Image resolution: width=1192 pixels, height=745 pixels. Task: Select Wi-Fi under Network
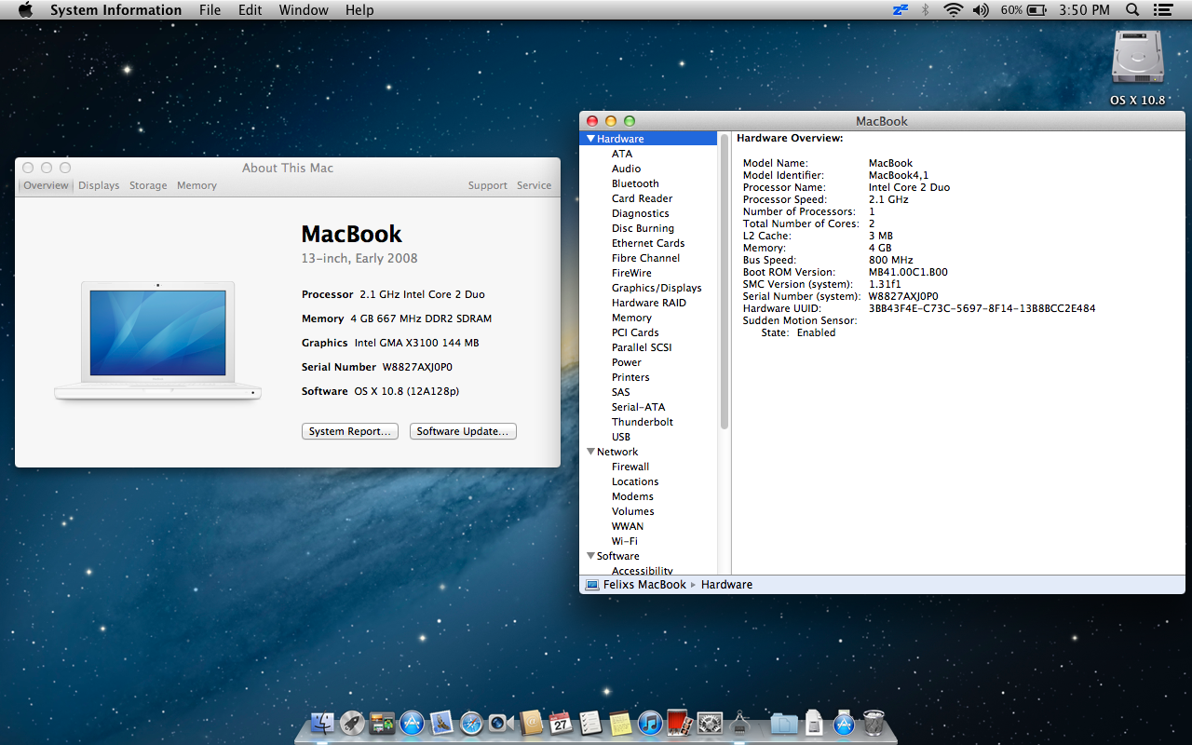click(x=625, y=541)
